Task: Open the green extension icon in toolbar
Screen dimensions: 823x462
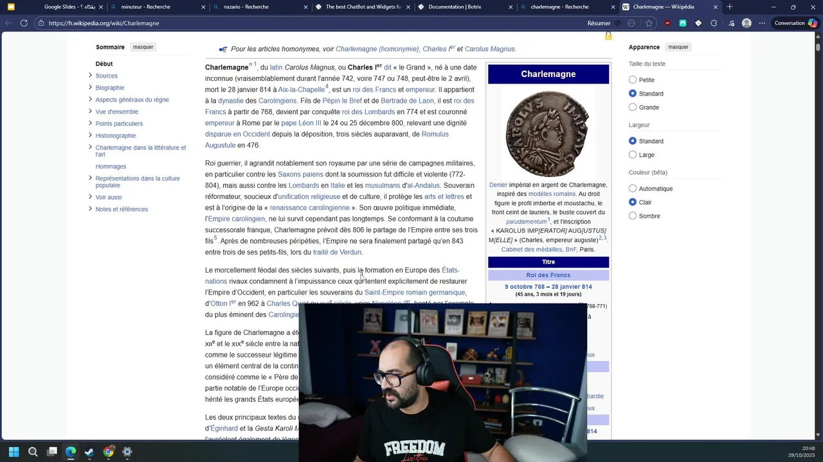Action: [x=683, y=23]
